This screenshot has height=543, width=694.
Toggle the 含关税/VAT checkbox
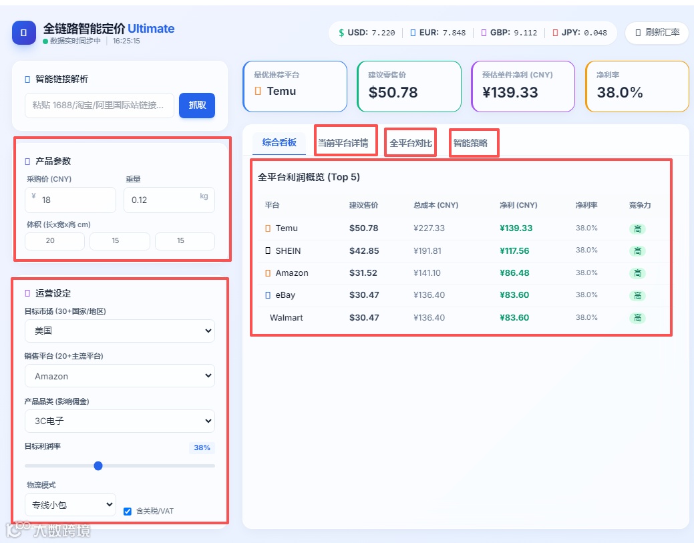[128, 511]
